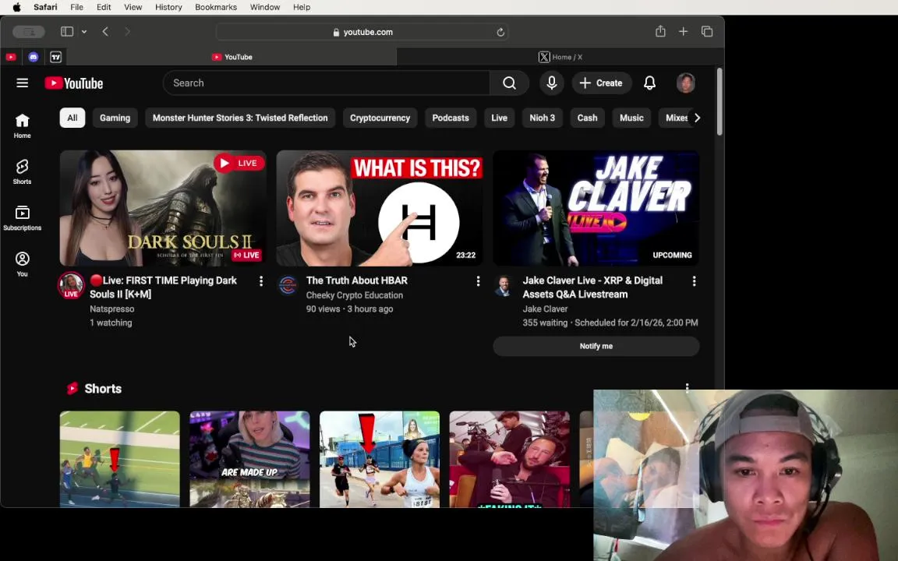Viewport: 898px width, 561px height.
Task: Click the YouTube logo
Action: coord(74,83)
